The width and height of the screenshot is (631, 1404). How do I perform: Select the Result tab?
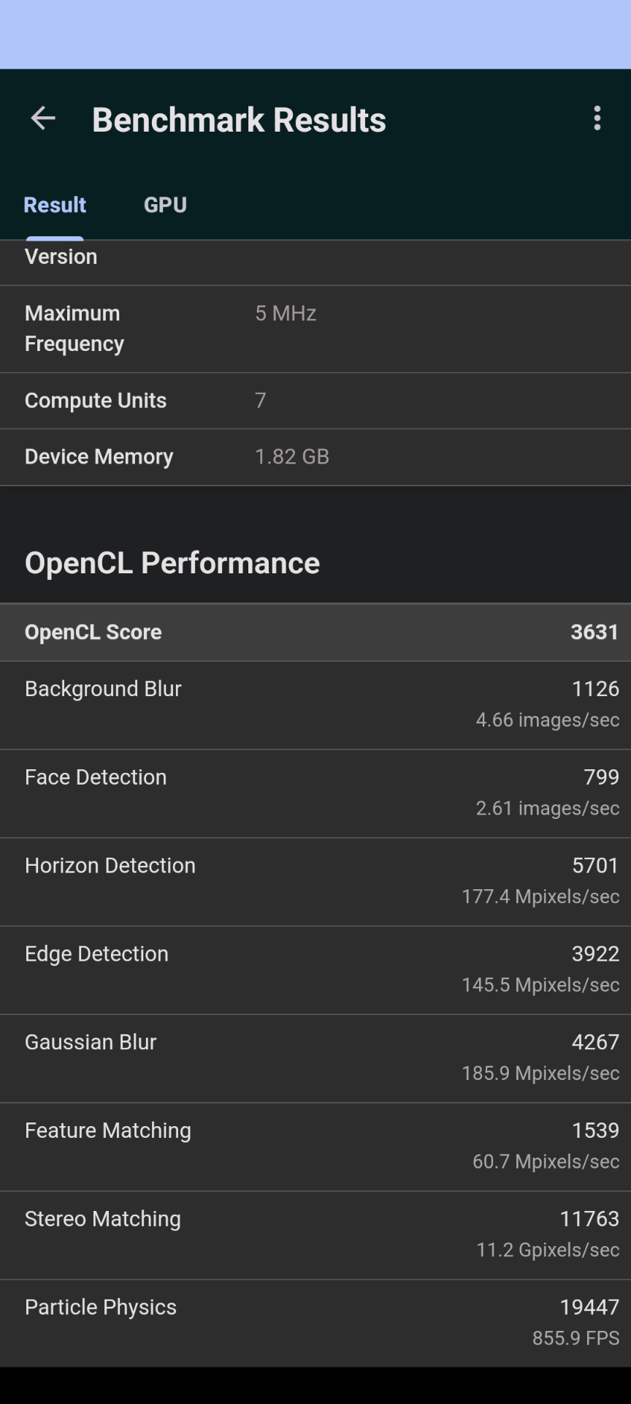point(54,205)
